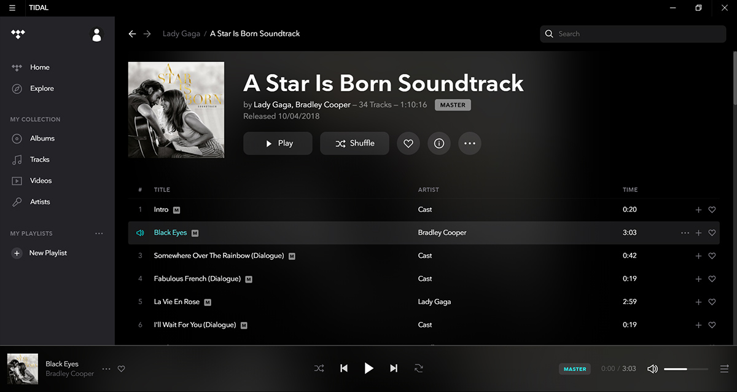737x392 pixels.
Task: Open My Playlists options (three dots)
Action: (99, 233)
